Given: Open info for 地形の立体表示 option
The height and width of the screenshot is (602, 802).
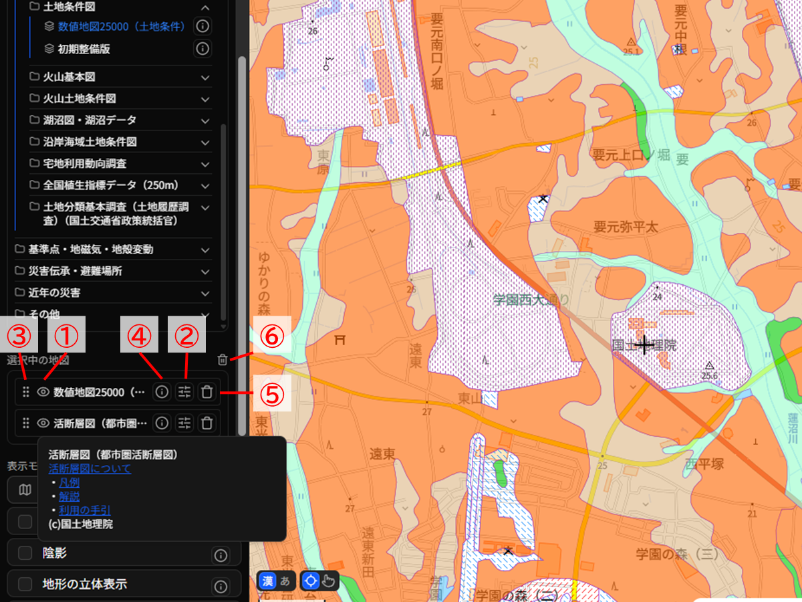Looking at the screenshot, I should tap(221, 586).
